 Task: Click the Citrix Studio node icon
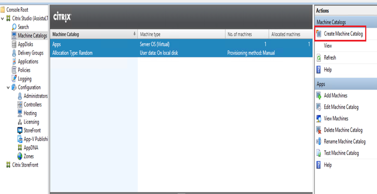click(x=9, y=19)
